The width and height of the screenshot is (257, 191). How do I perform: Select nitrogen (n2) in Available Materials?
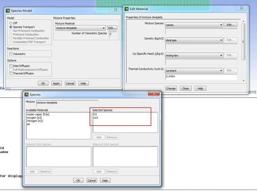click(35, 121)
